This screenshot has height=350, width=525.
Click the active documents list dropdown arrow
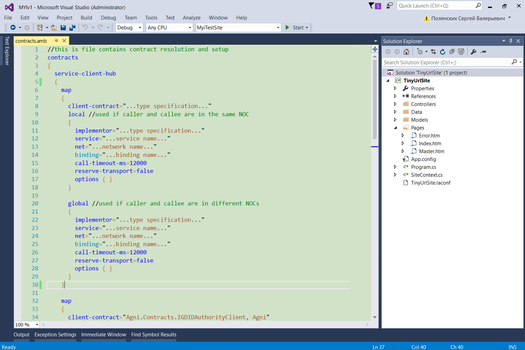pos(376,41)
